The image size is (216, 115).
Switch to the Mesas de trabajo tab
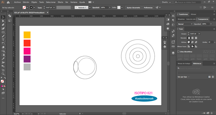pyautogui.click(x=184, y=63)
